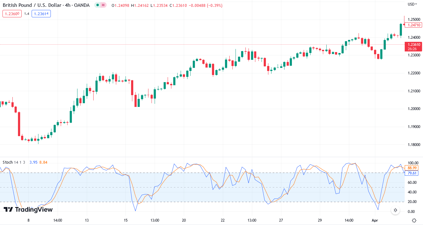
Task: Click the TradingView logo
Action: 28,210
